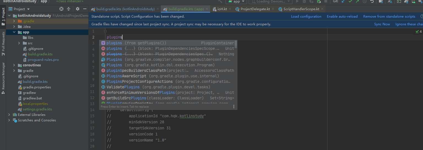Click Enable auto-reload
This screenshot has width=423, height=150.
[x=342, y=17]
